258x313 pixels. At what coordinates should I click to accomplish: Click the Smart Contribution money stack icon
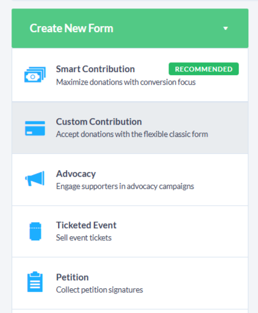pyautogui.click(x=35, y=74)
